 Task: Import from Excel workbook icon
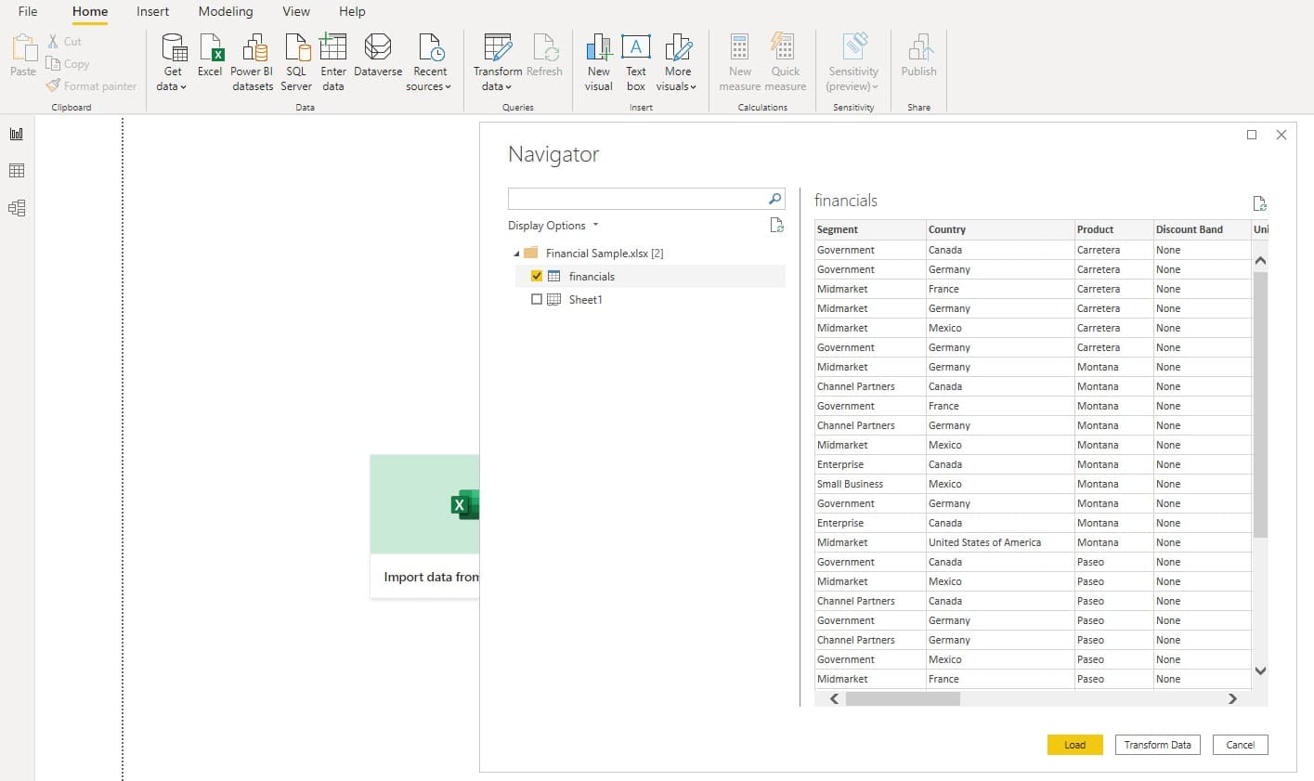[x=210, y=56]
